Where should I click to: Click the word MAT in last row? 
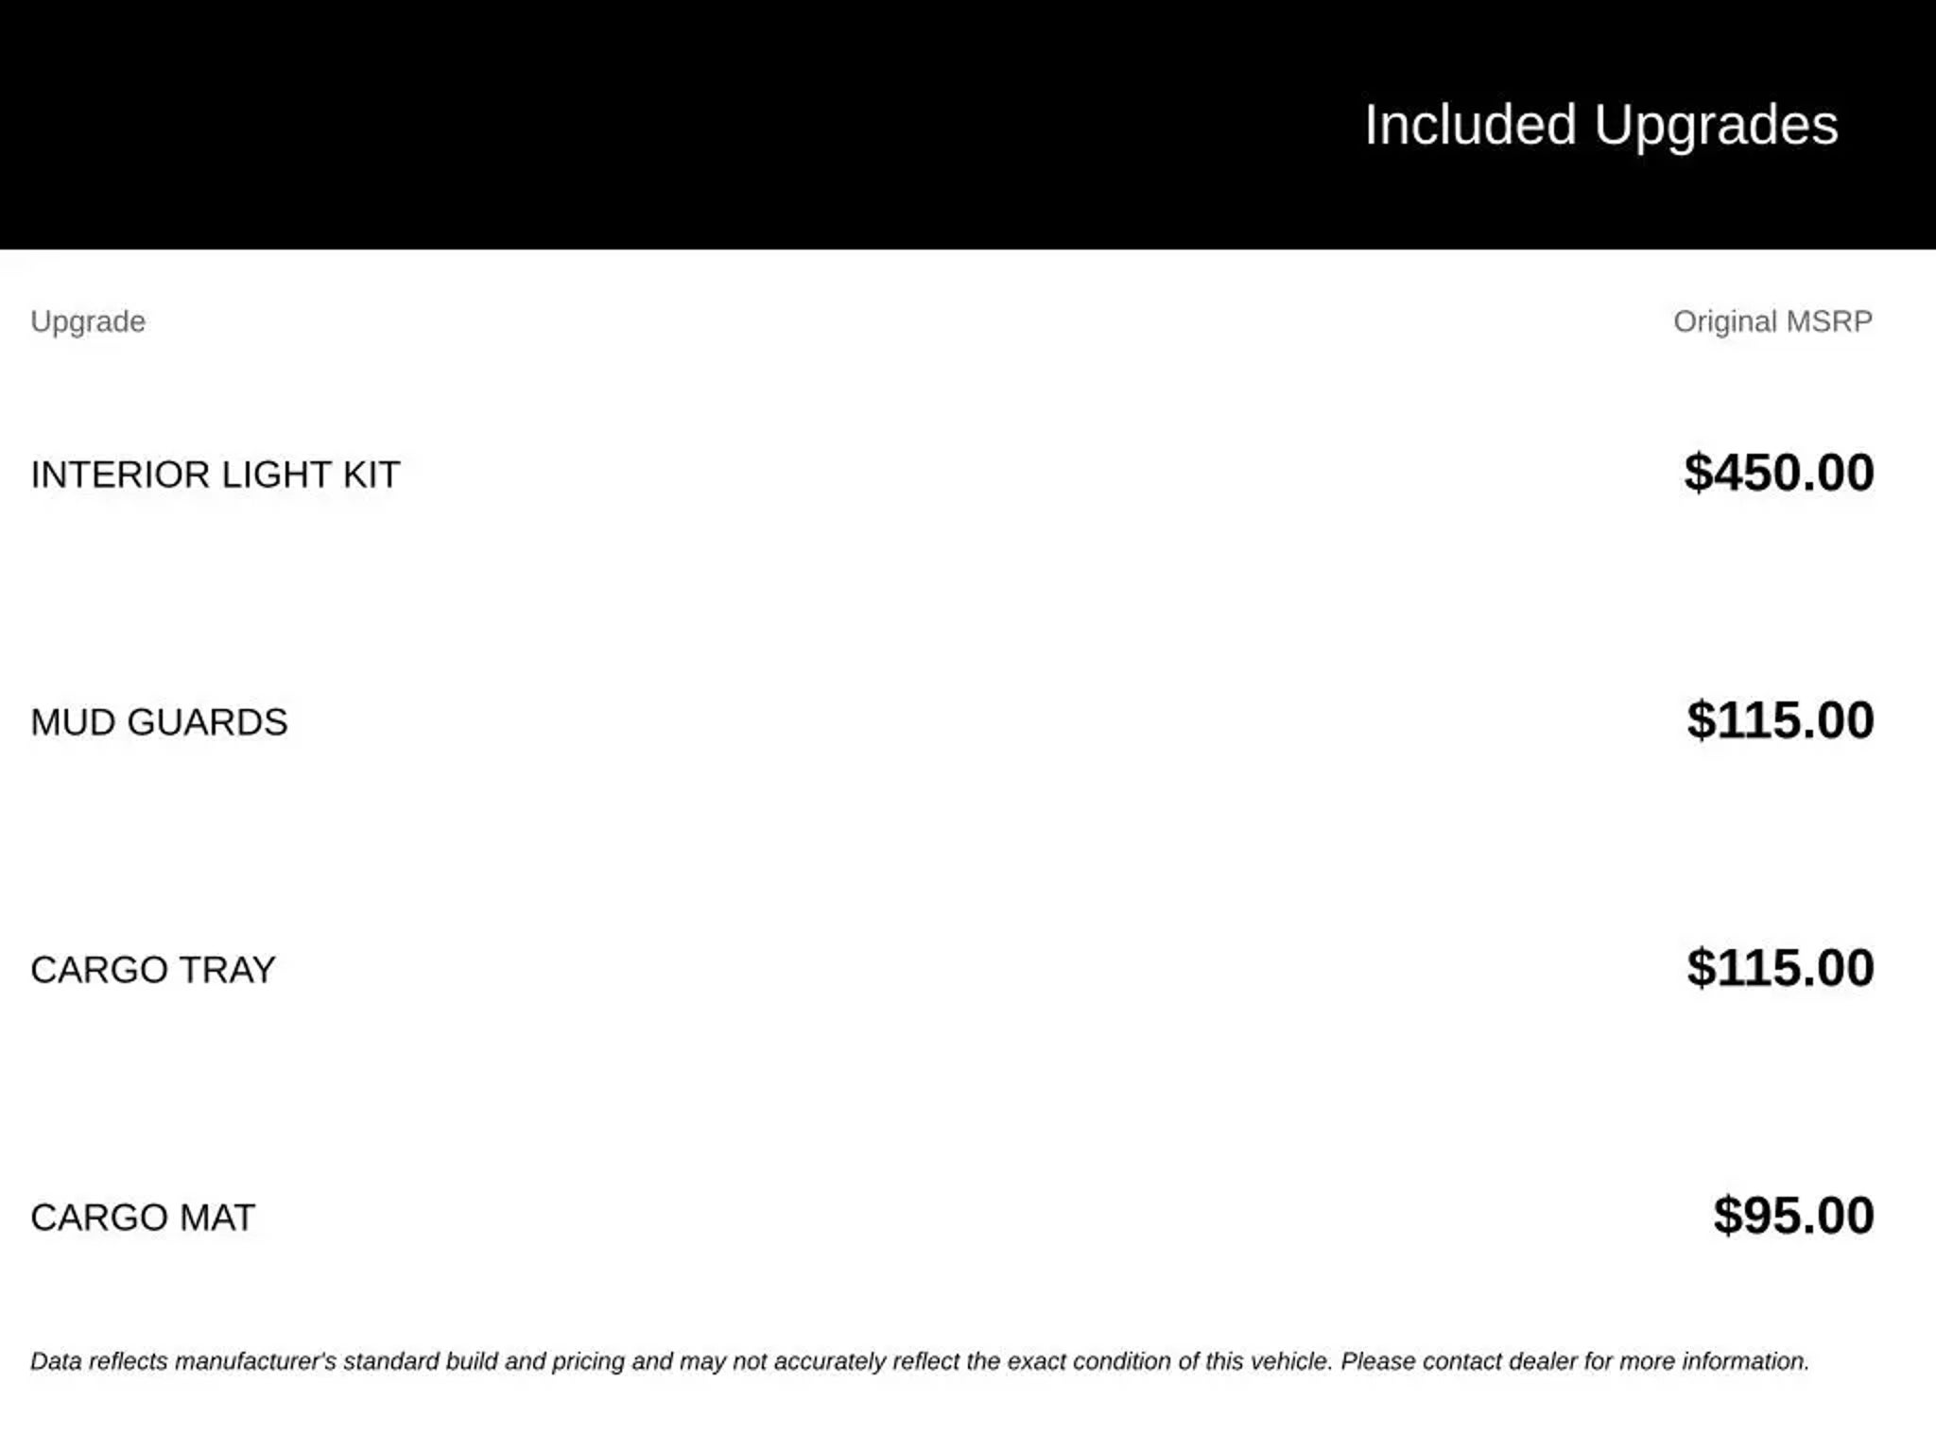click(217, 1218)
